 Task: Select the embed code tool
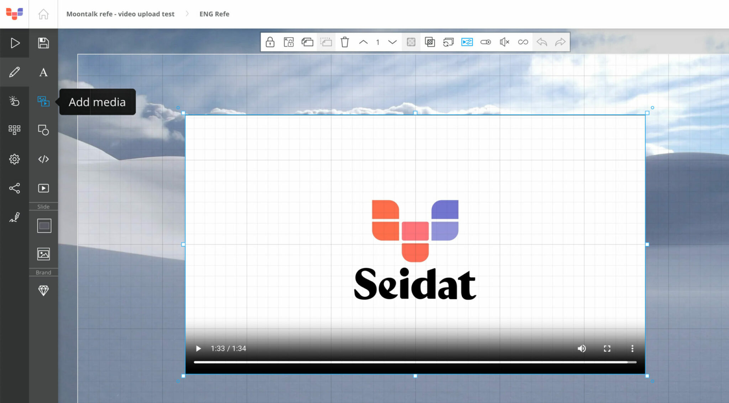43,159
